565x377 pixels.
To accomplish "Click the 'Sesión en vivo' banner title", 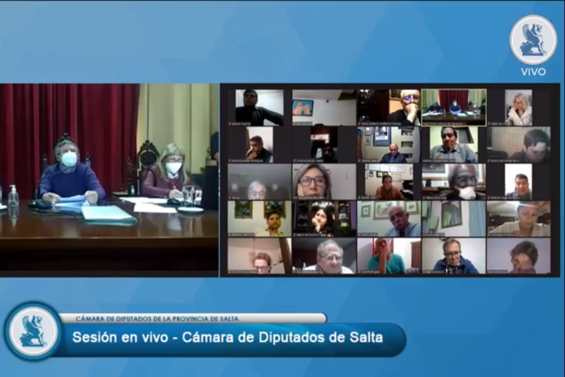I will click(x=227, y=337).
